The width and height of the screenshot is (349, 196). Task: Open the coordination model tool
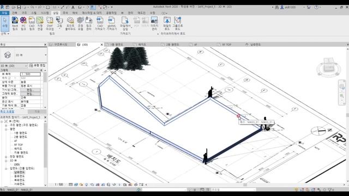point(80,23)
